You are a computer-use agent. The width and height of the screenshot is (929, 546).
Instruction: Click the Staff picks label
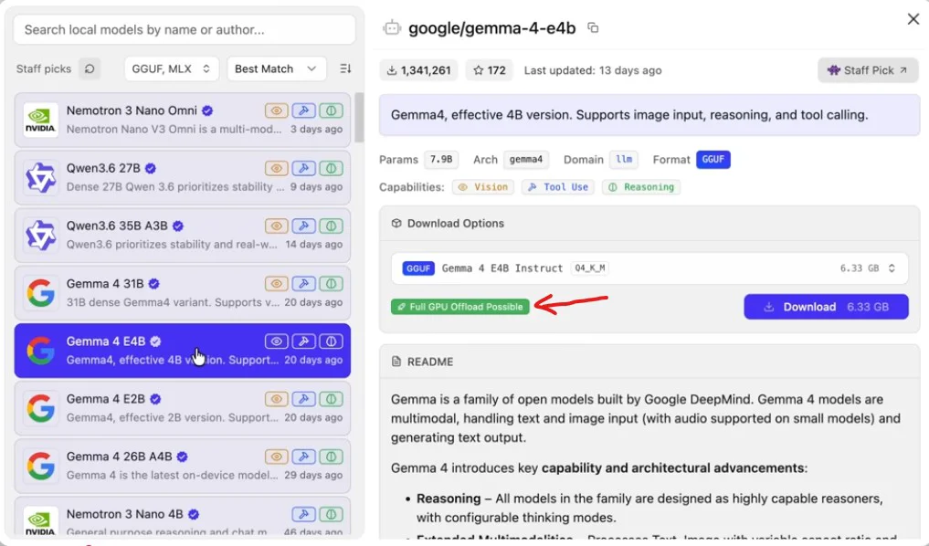pyautogui.click(x=43, y=68)
